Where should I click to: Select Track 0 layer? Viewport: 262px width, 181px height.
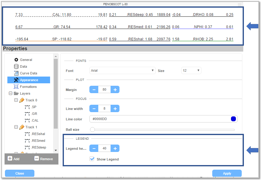[x=31, y=100]
